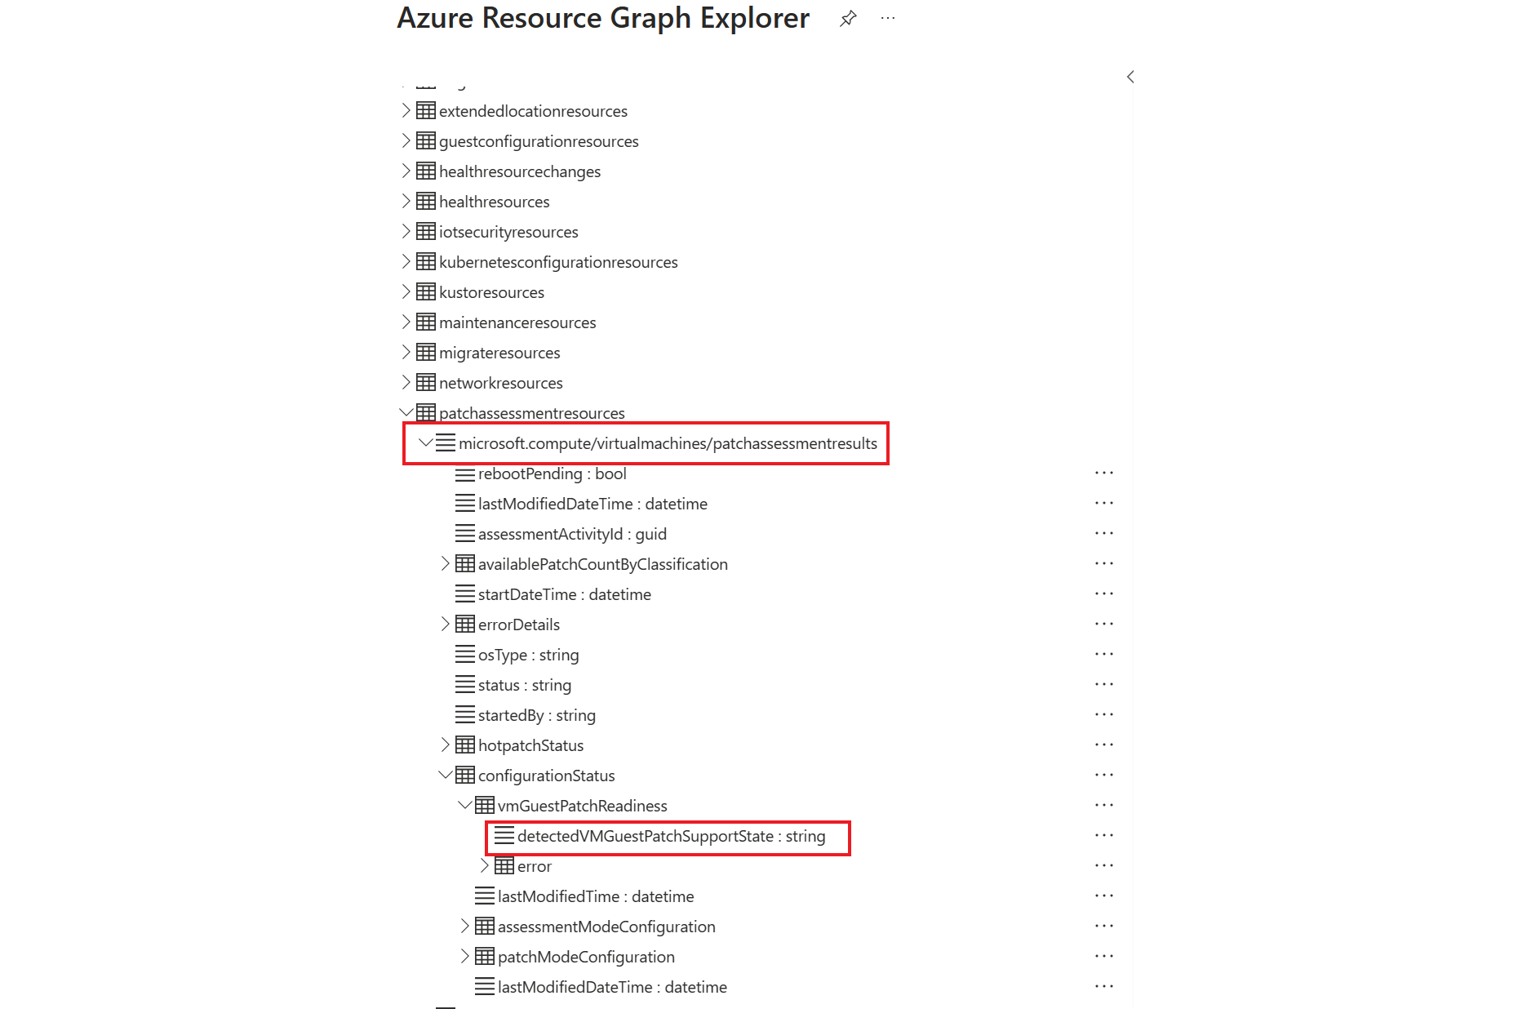The height and width of the screenshot is (1009, 1518).
Task: Open the ellipsis menu next to status string
Action: click(1103, 683)
